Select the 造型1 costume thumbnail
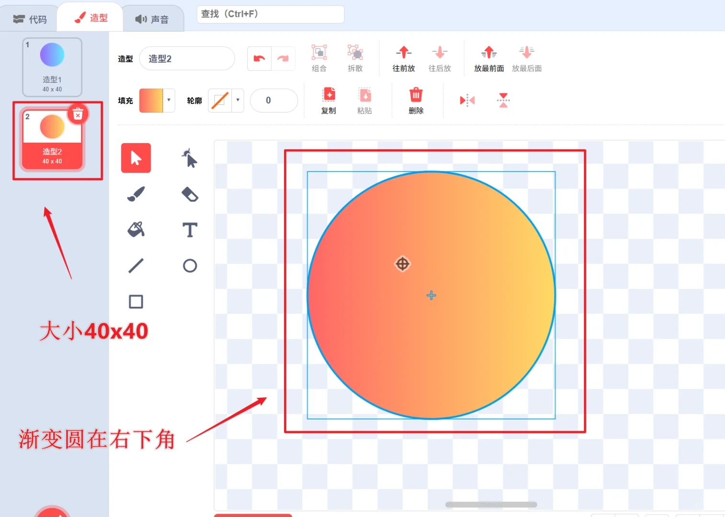Image resolution: width=725 pixels, height=517 pixels. 52,67
